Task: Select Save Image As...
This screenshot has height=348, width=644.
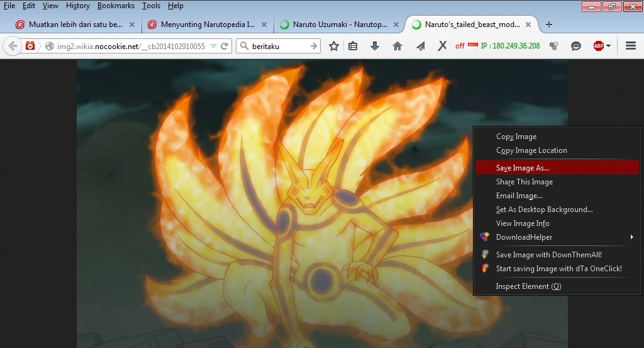Action: point(557,167)
